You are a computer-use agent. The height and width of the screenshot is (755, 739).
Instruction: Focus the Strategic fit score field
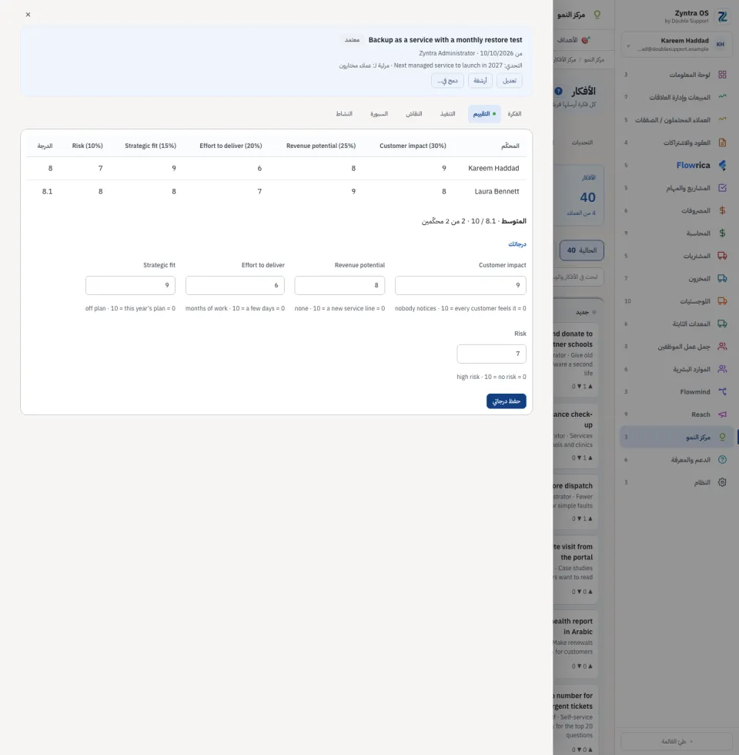tap(130, 286)
